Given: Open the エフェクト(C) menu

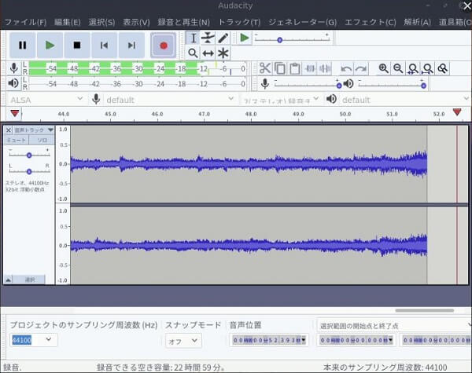Looking at the screenshot, I should (x=371, y=22).
